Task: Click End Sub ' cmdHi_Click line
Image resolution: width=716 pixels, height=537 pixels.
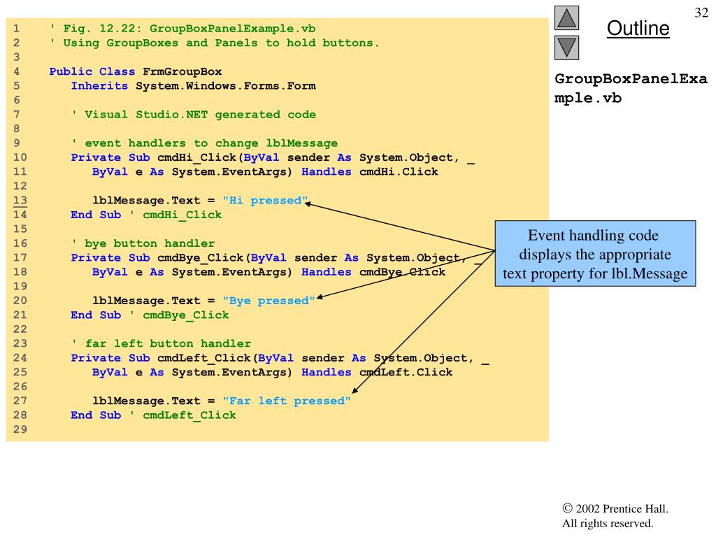Action: click(146, 215)
